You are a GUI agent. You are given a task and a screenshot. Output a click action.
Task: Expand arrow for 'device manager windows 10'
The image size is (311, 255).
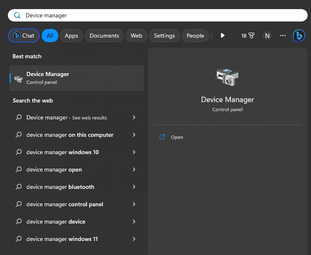tap(134, 152)
